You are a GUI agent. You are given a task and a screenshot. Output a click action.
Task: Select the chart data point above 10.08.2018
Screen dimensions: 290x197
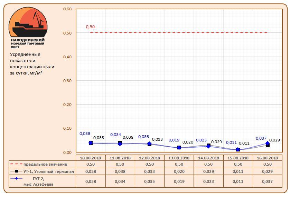click(x=91, y=143)
